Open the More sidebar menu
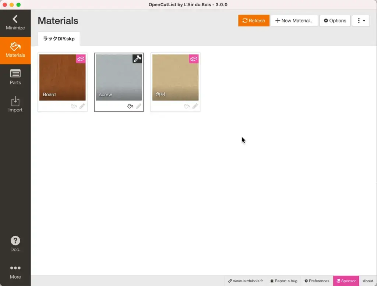This screenshot has width=377, height=286. pos(15,272)
